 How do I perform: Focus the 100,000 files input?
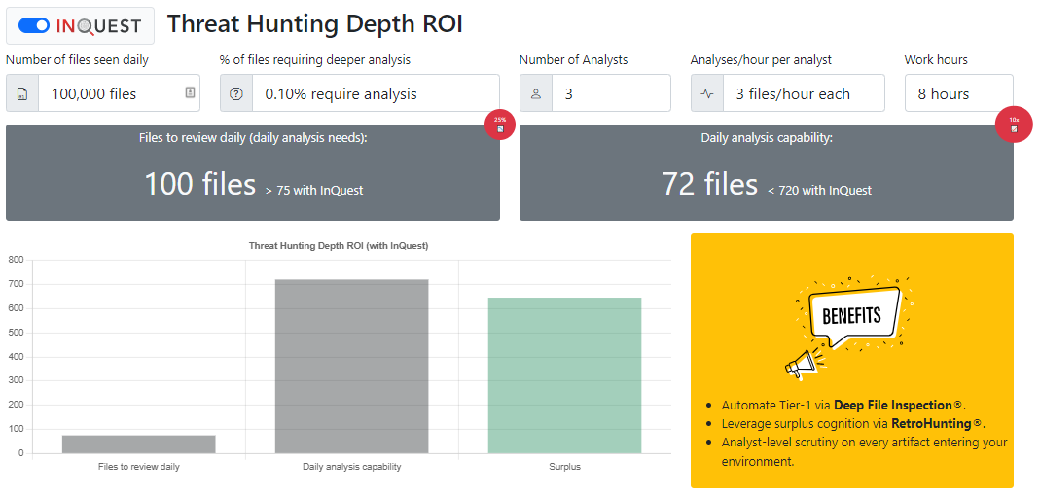(119, 93)
